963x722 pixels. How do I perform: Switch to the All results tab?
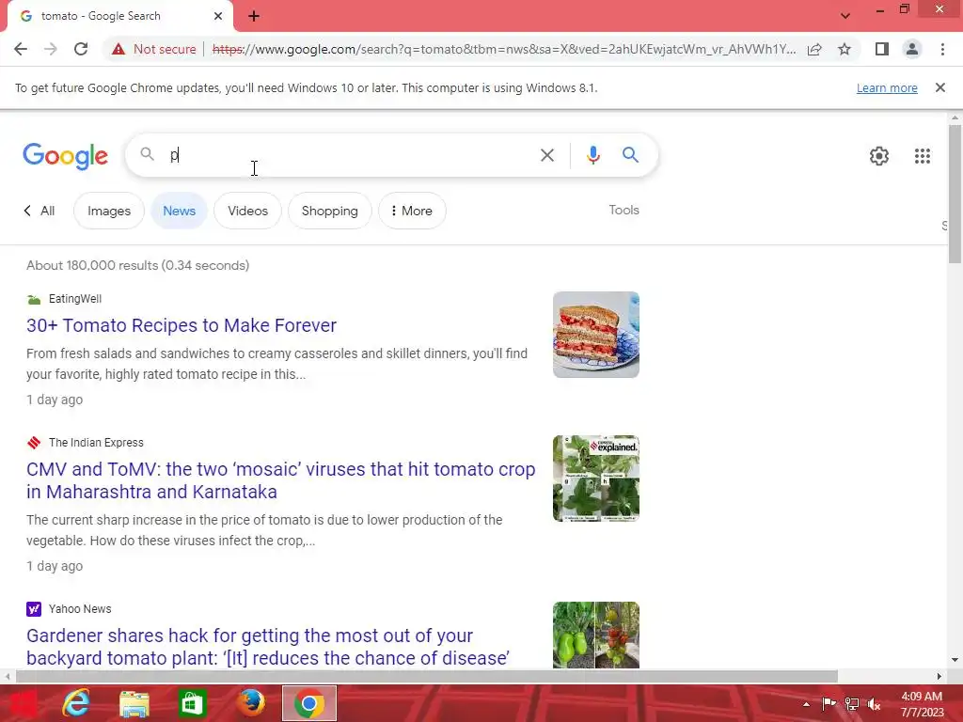(x=39, y=211)
